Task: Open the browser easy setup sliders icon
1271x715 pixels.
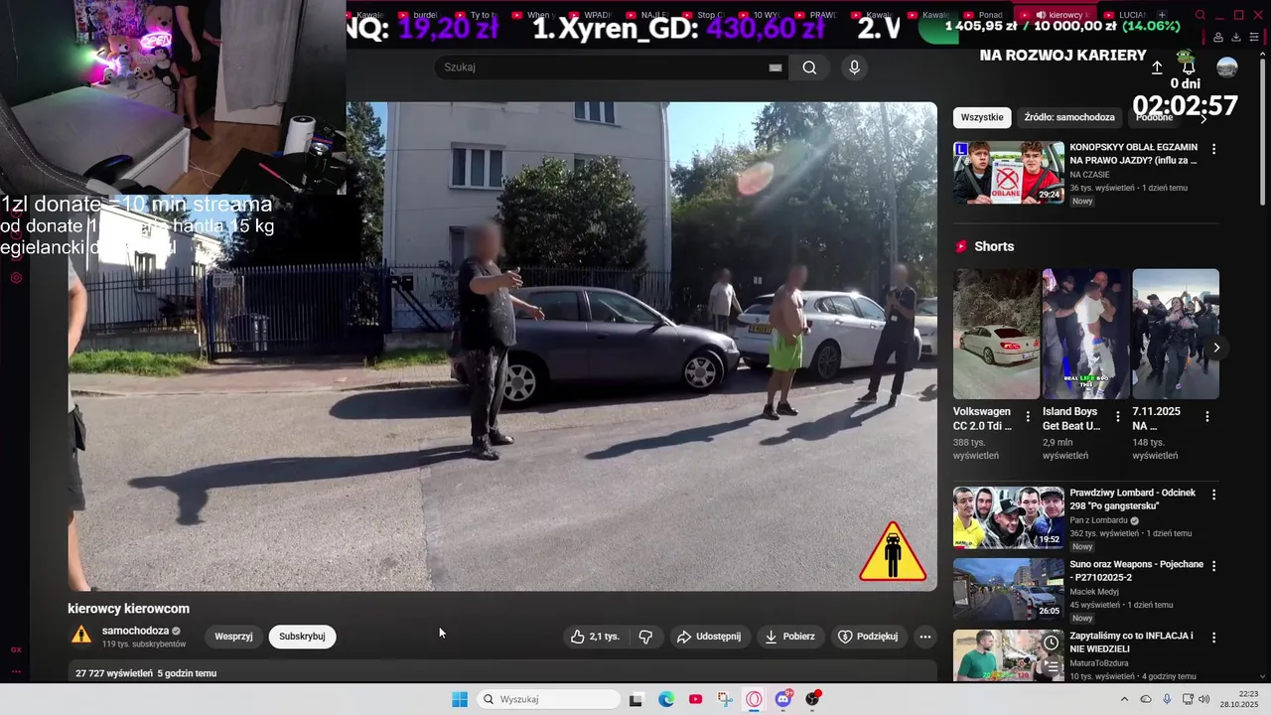Action: point(1253,37)
